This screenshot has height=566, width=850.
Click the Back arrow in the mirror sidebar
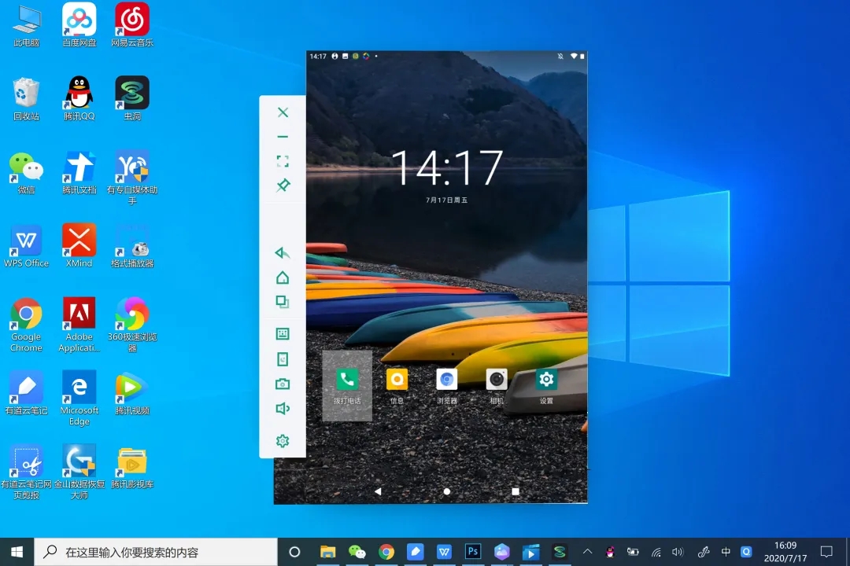click(x=283, y=253)
